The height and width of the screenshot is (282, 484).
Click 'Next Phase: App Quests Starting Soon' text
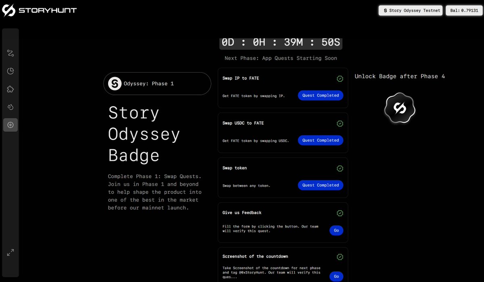[x=281, y=58]
